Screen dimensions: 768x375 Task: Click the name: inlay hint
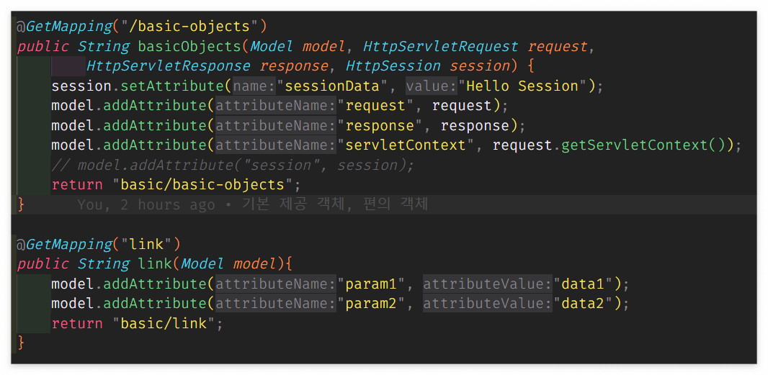[254, 86]
